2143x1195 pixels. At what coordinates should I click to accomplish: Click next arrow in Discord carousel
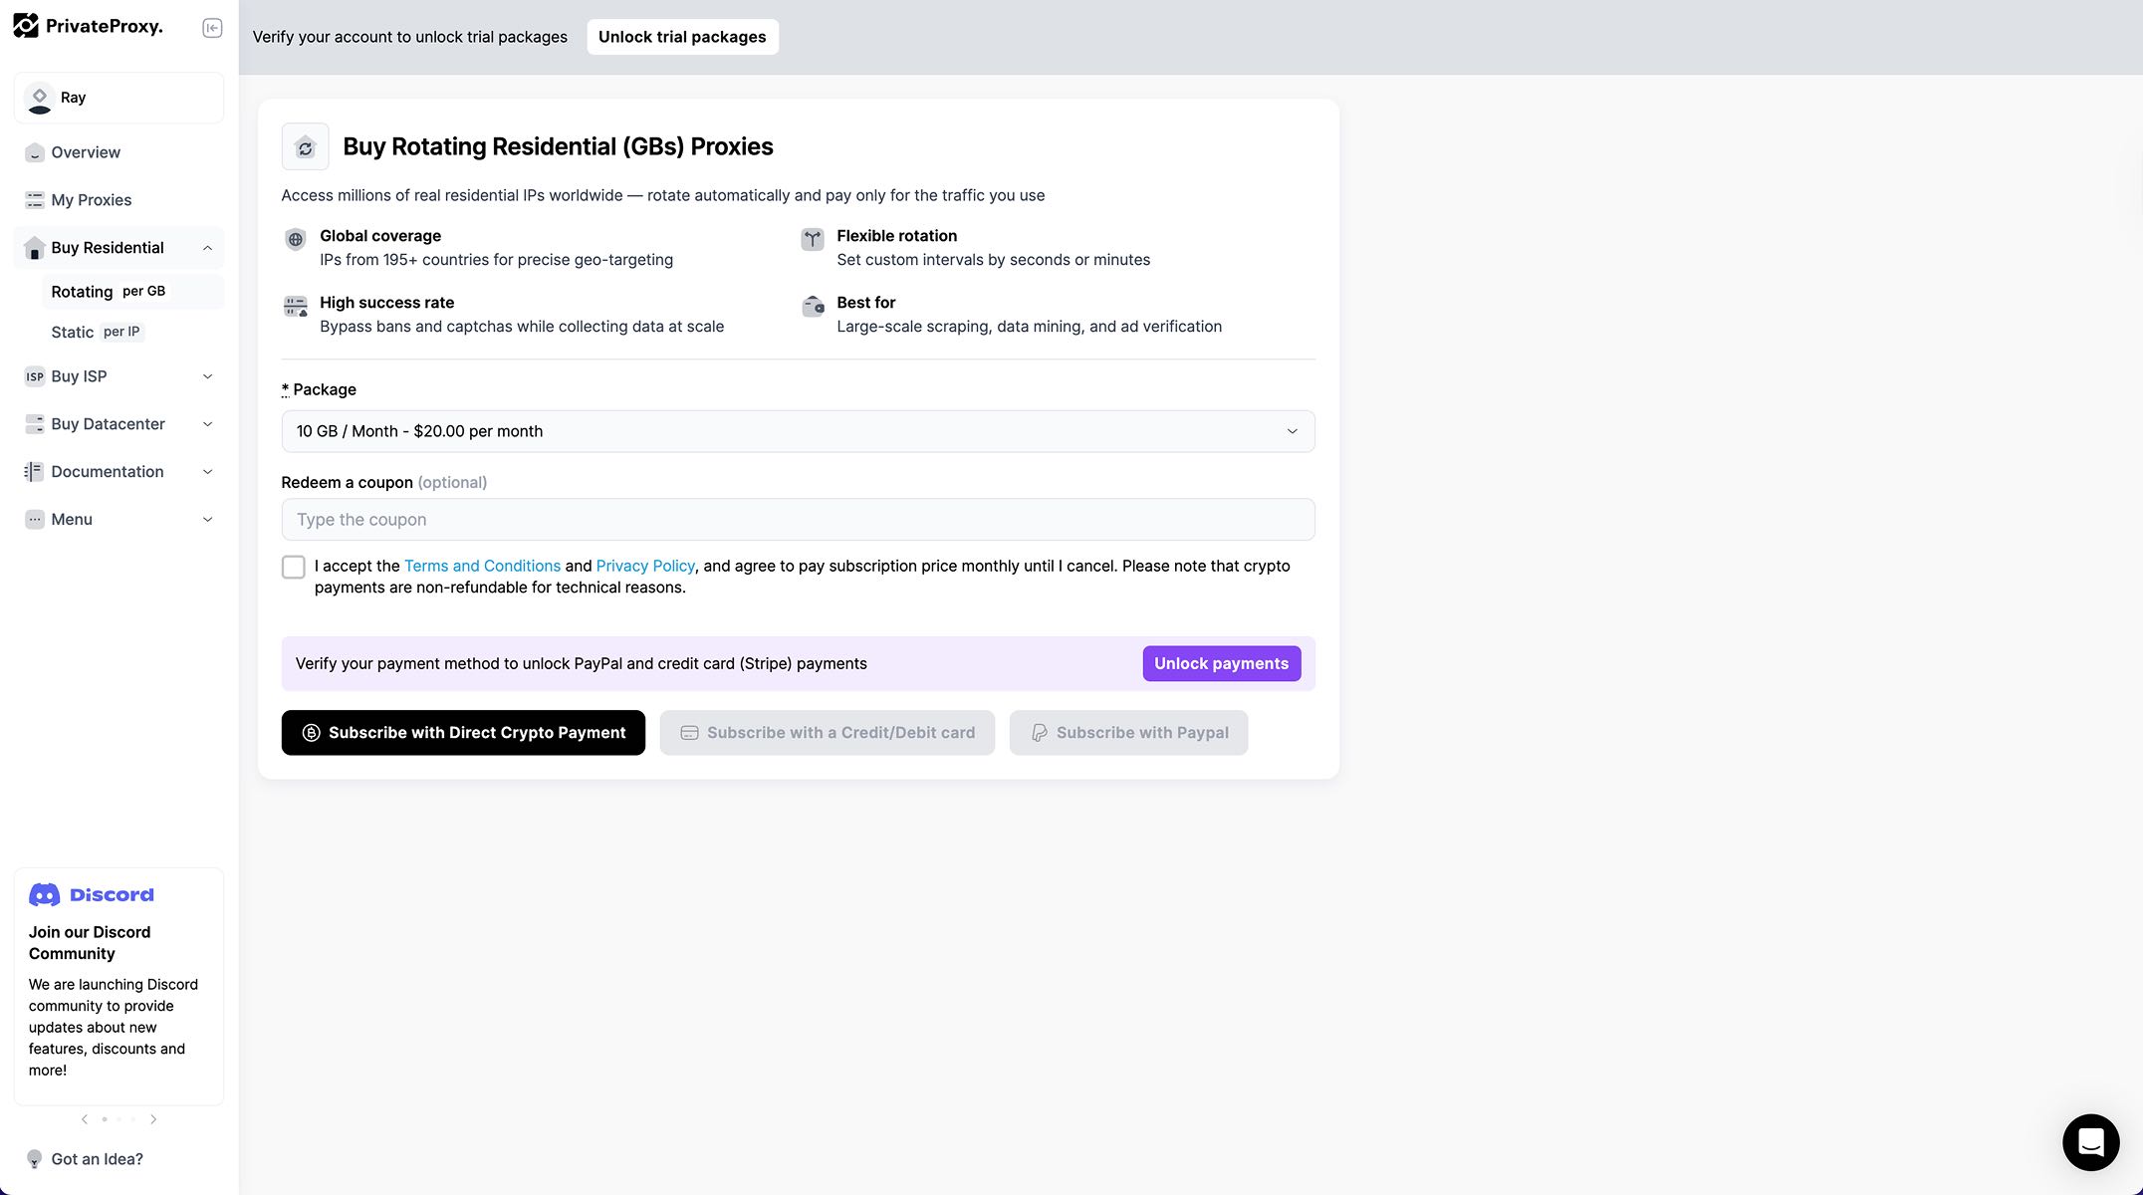(x=153, y=1119)
